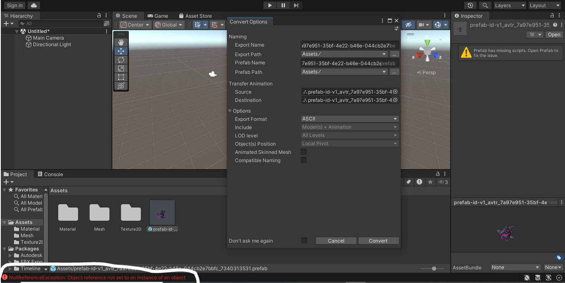Switch to the Console tab

pyautogui.click(x=50, y=174)
